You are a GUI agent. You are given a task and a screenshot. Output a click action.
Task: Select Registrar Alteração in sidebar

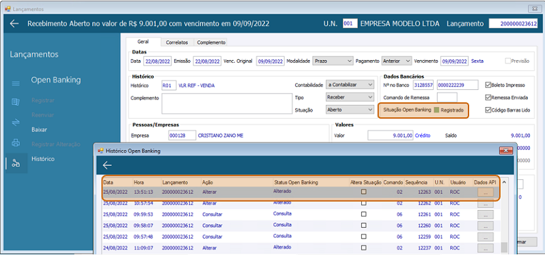[56, 144]
